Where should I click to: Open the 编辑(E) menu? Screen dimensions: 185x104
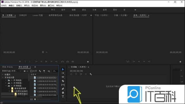pos(11,6)
